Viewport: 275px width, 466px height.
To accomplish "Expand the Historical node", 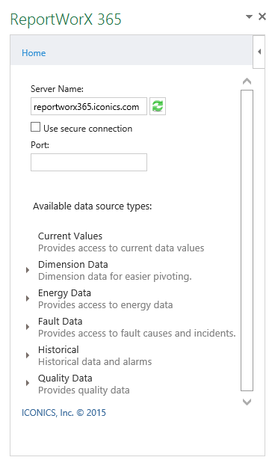I will (x=28, y=355).
